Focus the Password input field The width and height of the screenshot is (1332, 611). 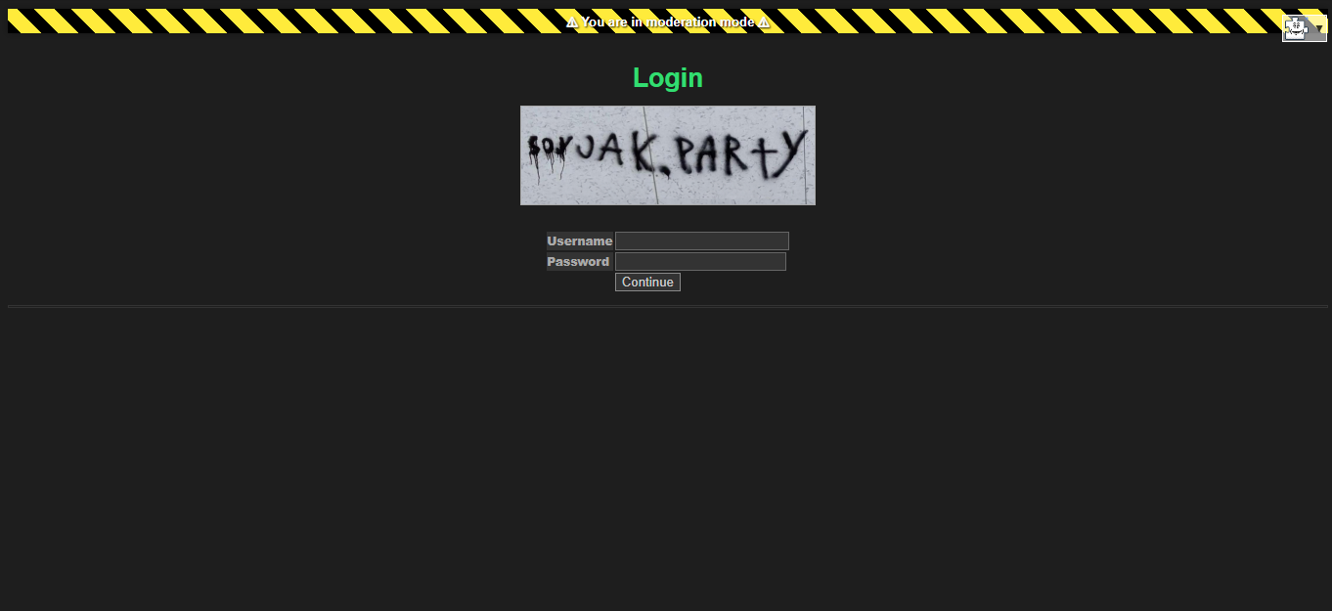(x=700, y=262)
